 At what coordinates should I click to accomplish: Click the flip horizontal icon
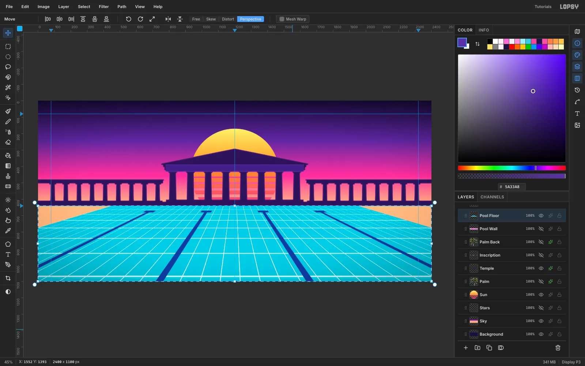[168, 19]
